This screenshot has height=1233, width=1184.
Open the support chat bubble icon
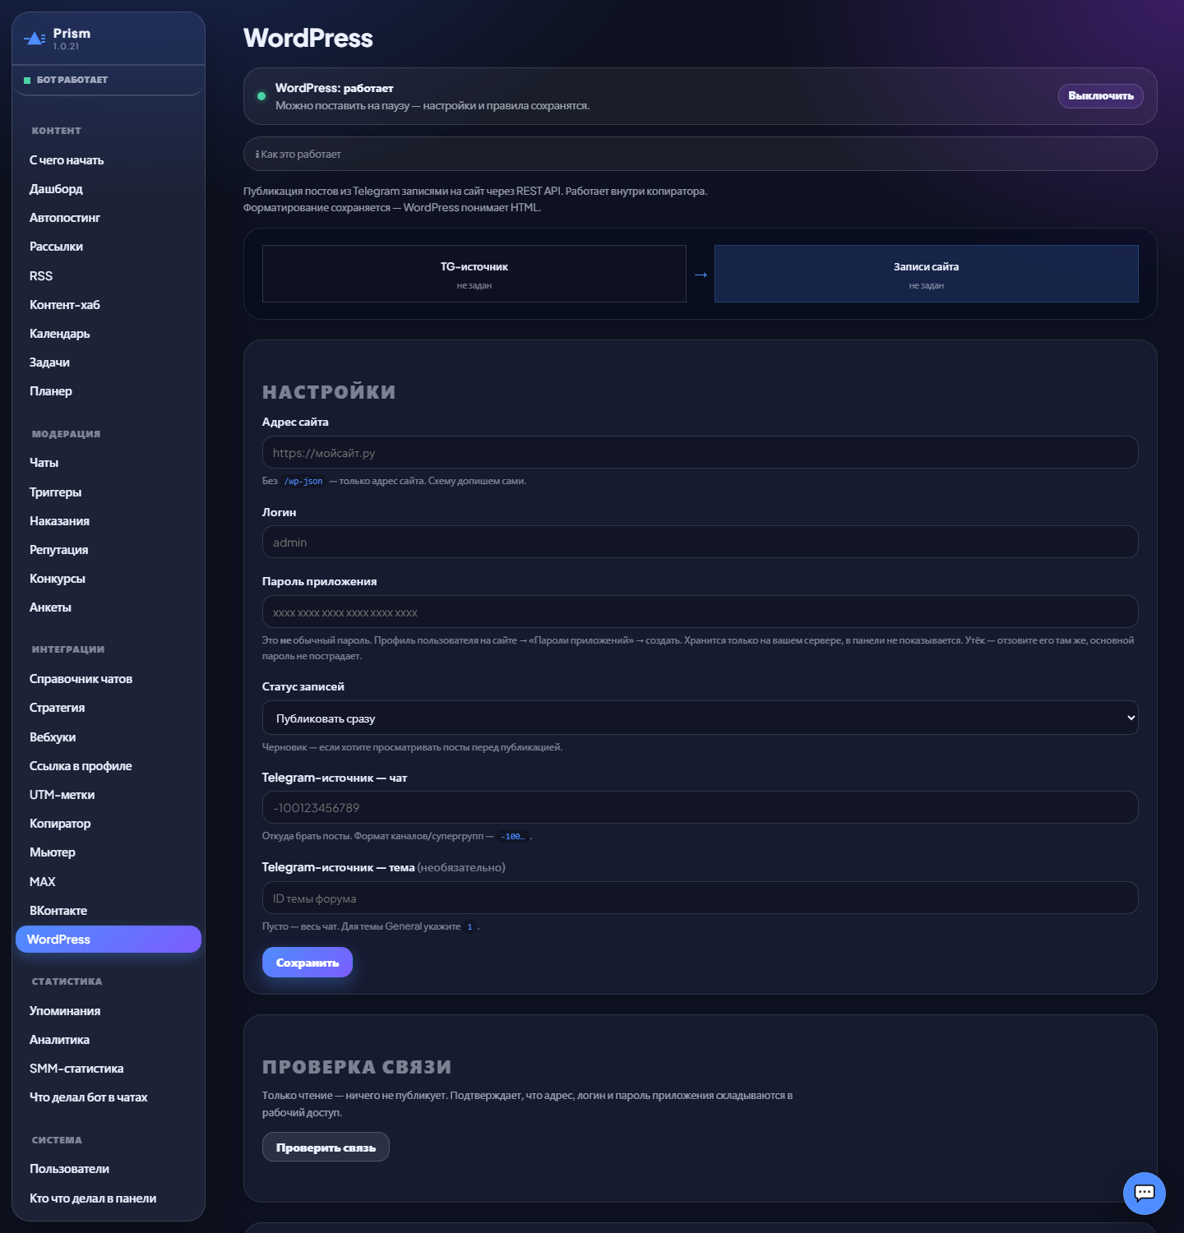coord(1144,1193)
